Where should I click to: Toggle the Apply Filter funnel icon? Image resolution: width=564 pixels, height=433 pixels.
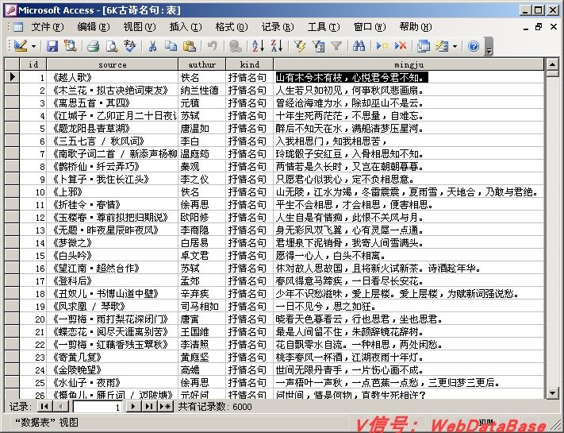[x=336, y=46]
